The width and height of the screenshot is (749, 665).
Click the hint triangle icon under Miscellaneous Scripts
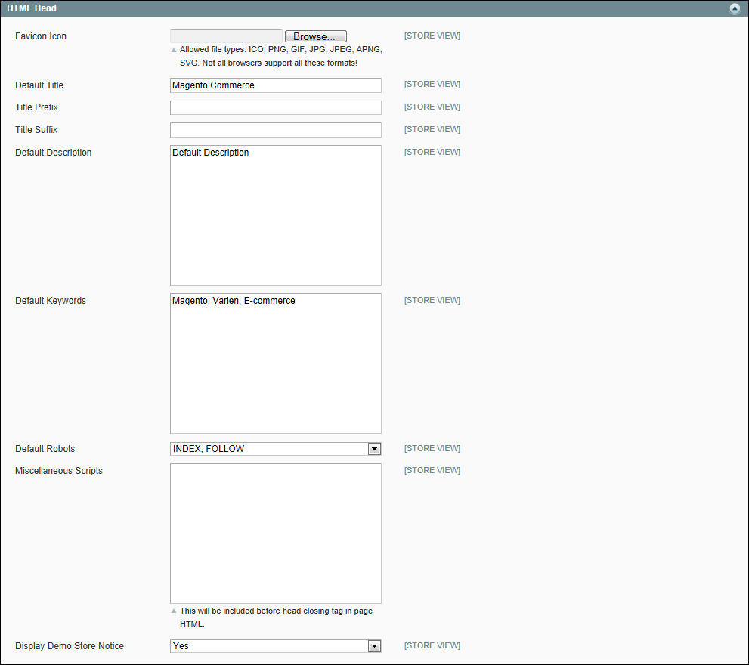coord(174,611)
